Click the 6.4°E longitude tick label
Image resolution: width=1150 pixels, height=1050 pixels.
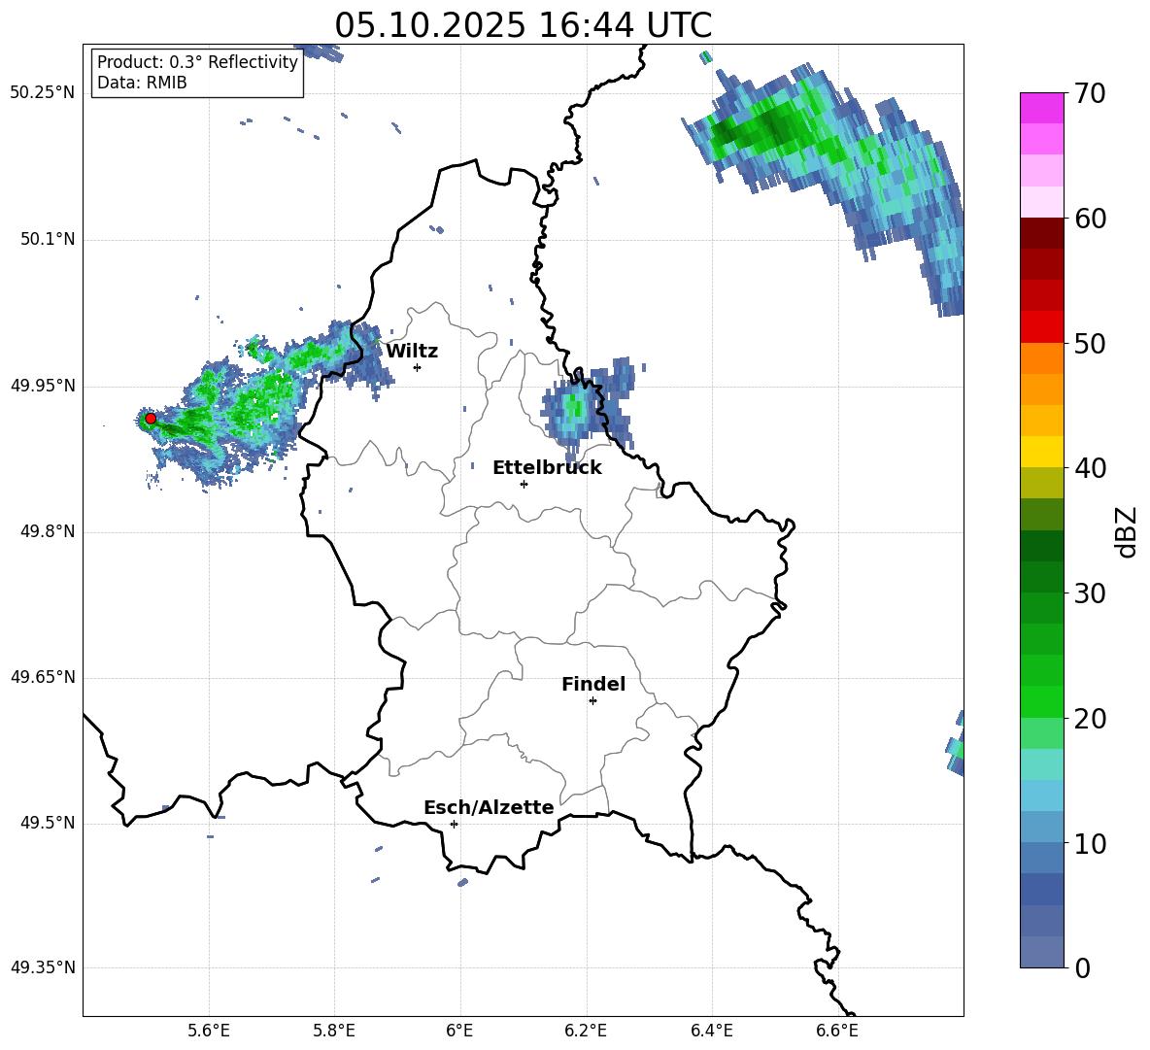711,1031
